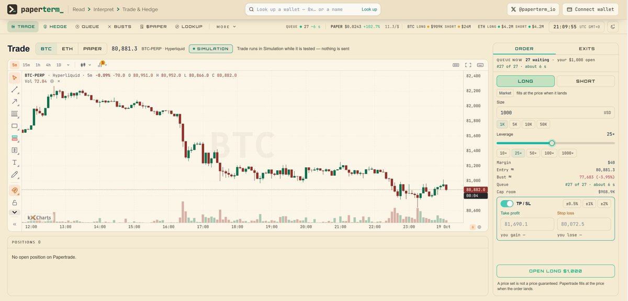Switch to the ETH market
The height and width of the screenshot is (301, 628).
tap(68, 49)
